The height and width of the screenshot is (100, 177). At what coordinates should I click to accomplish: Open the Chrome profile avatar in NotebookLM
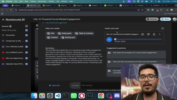click(175, 19)
